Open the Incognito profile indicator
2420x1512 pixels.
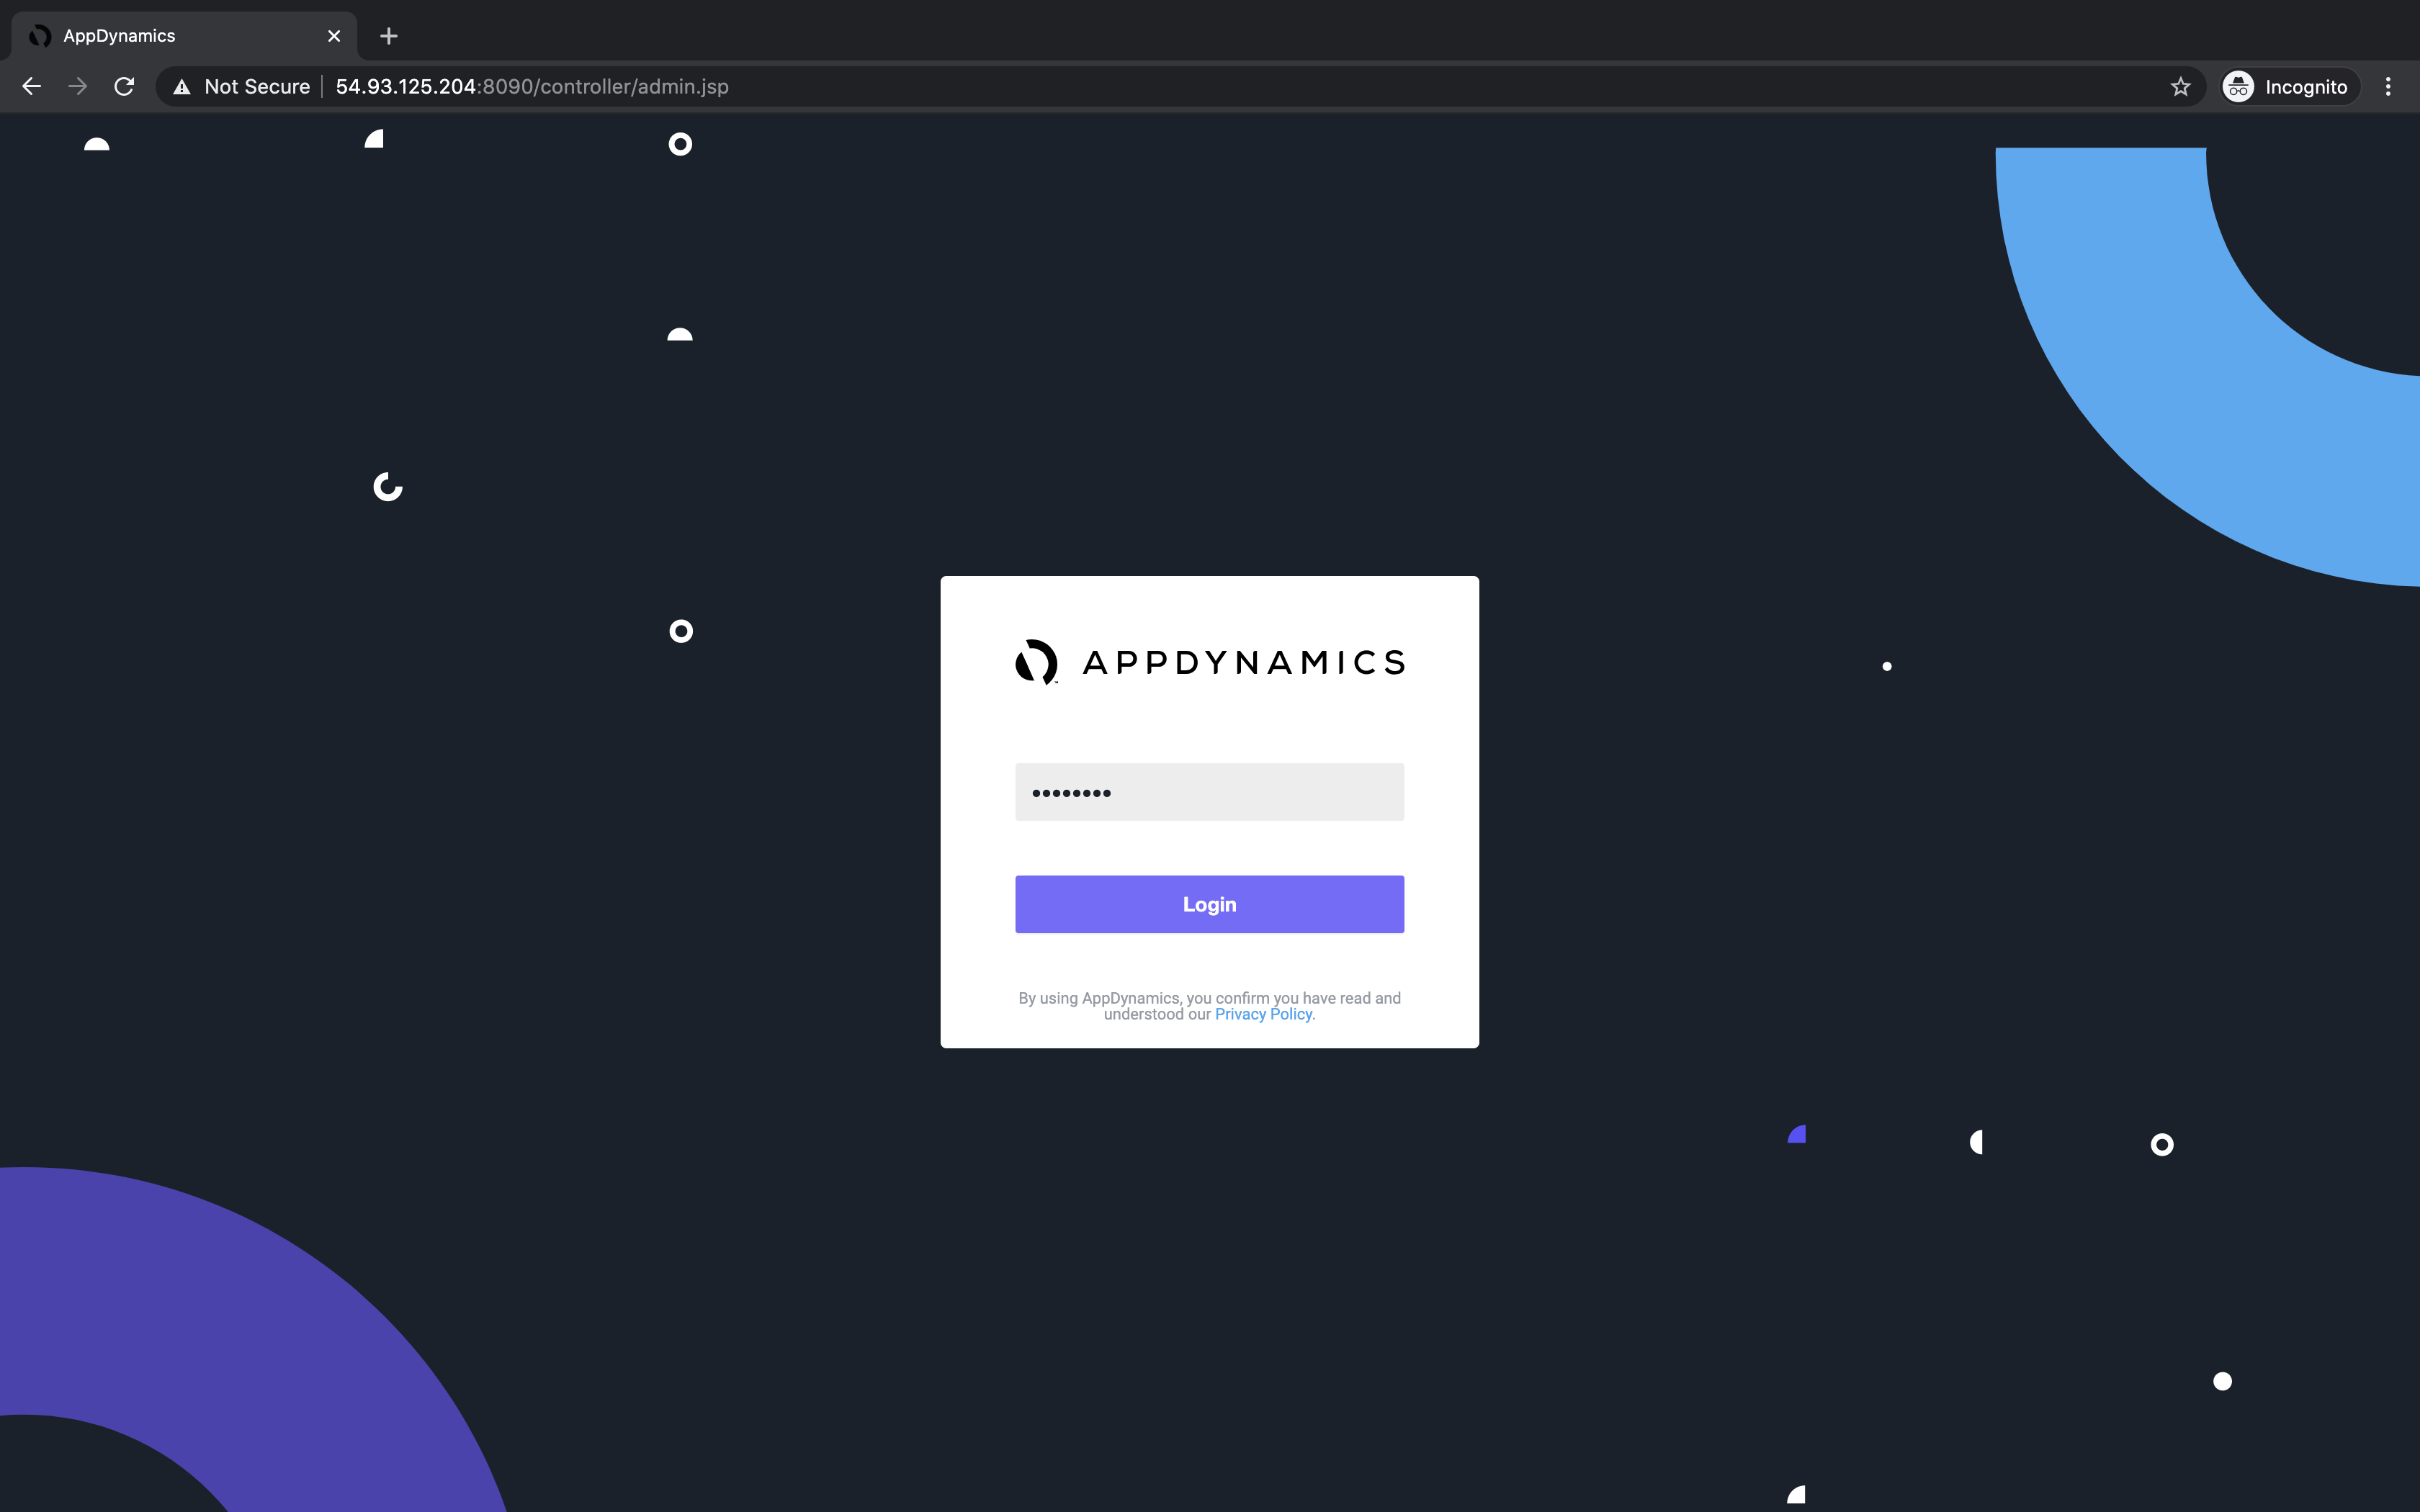pos(2290,87)
